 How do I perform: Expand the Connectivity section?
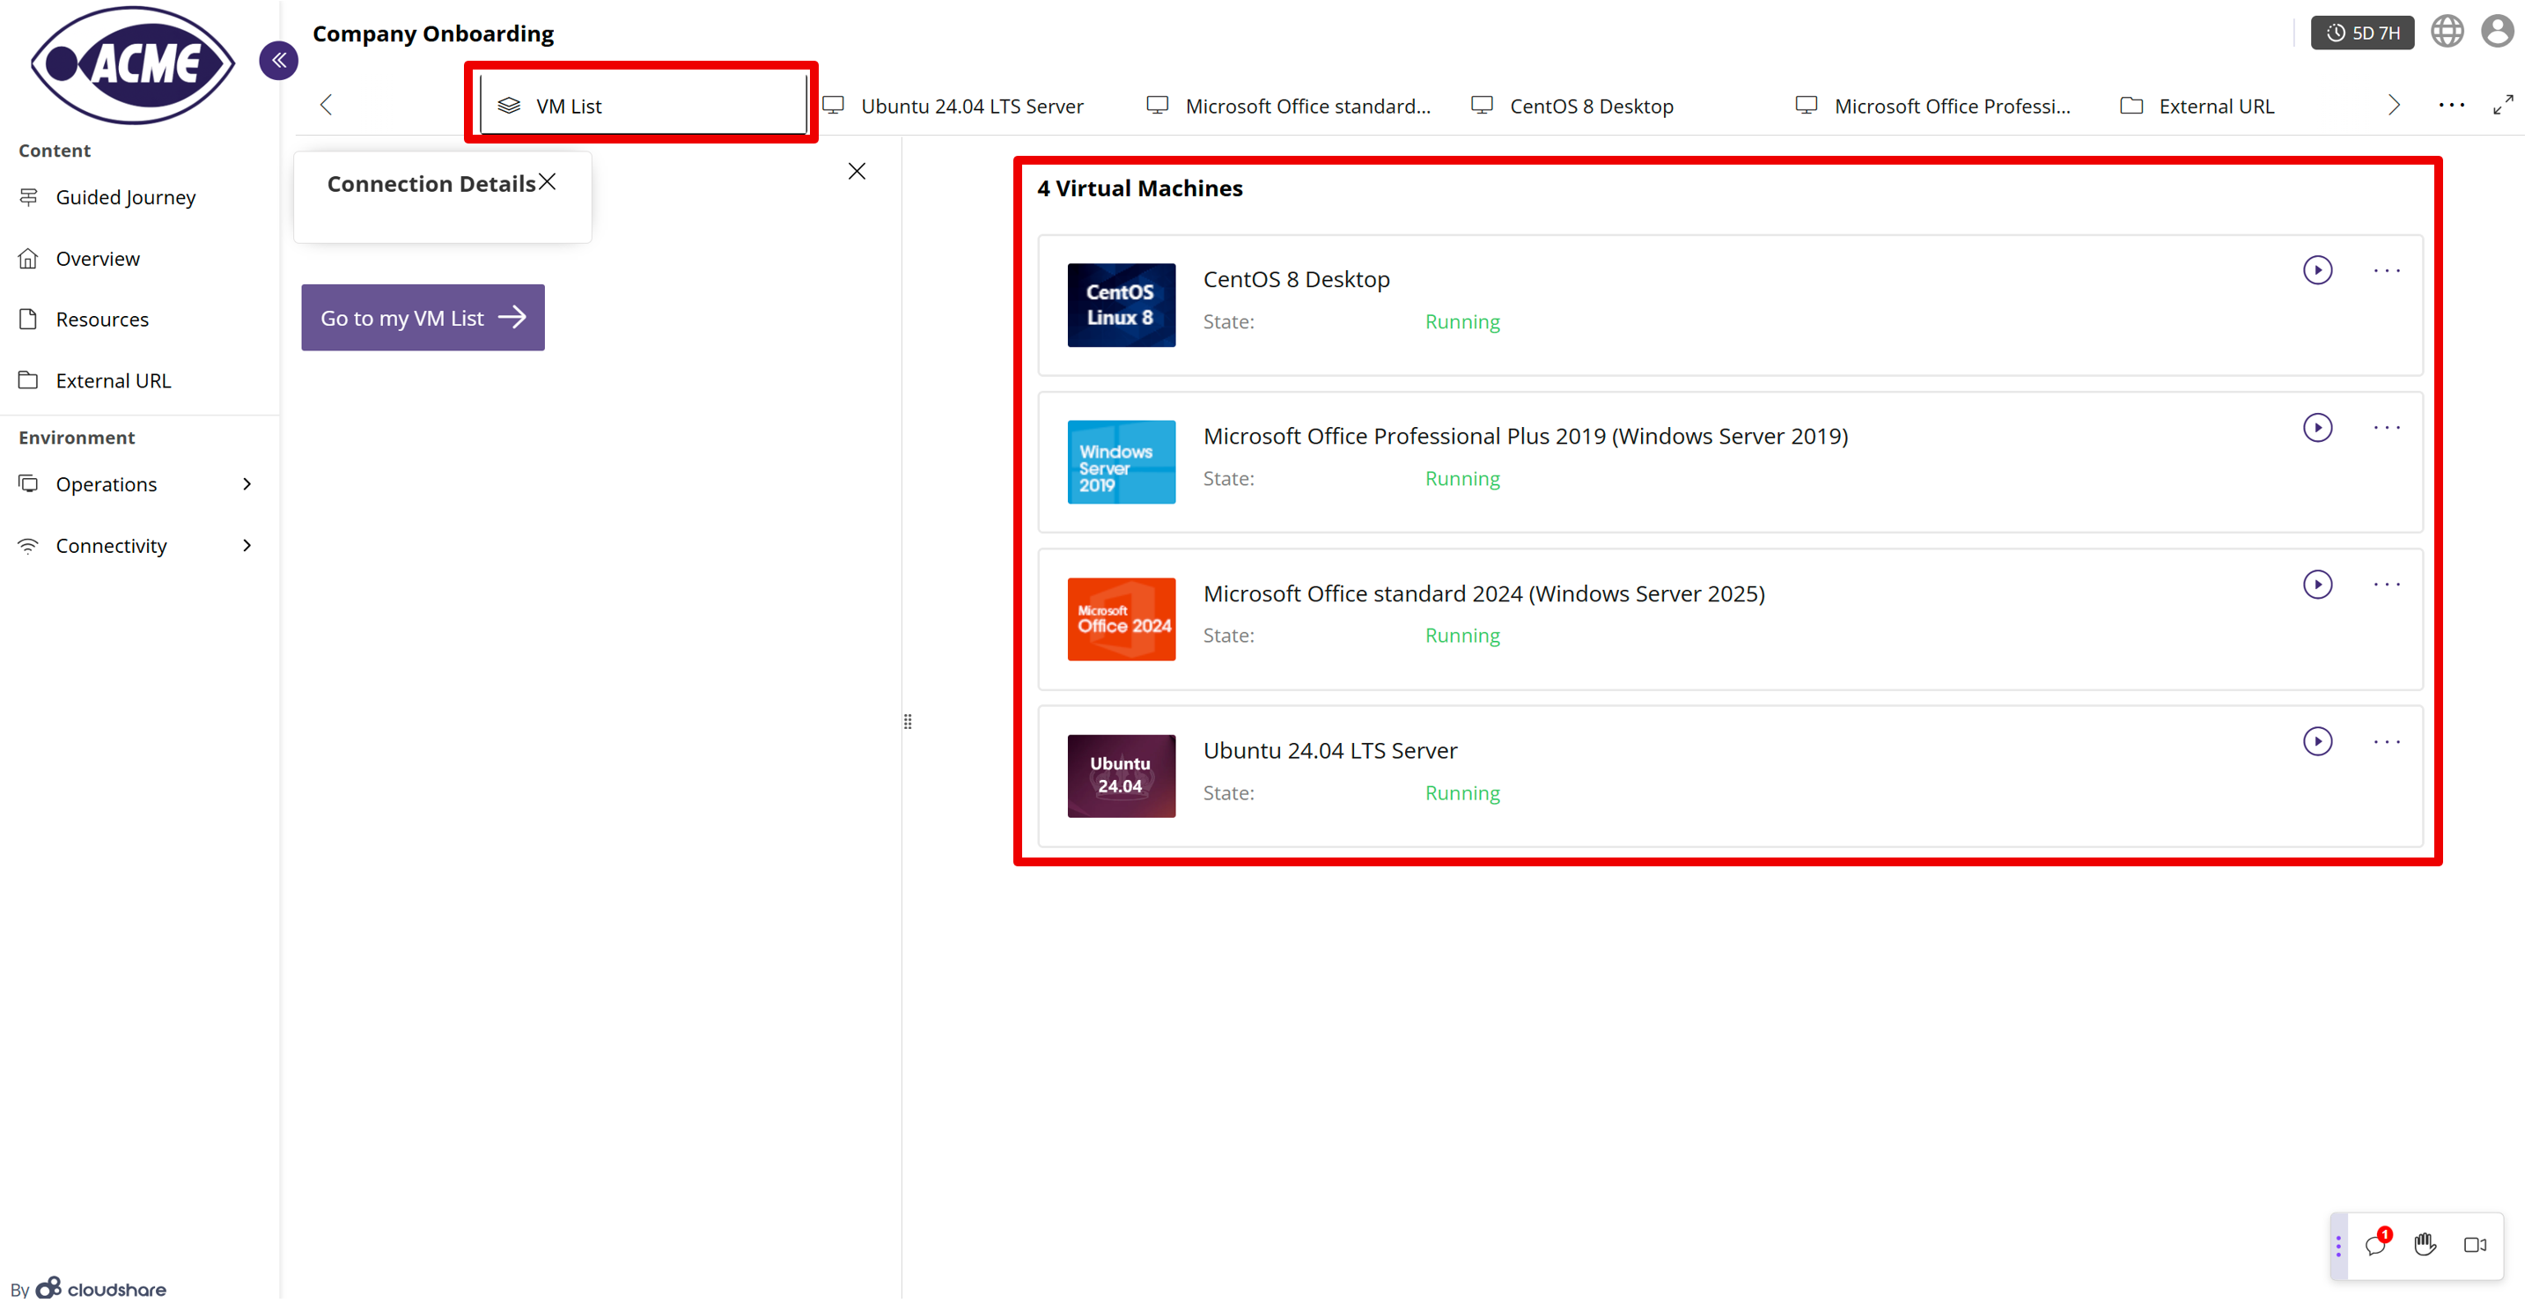tap(110, 545)
